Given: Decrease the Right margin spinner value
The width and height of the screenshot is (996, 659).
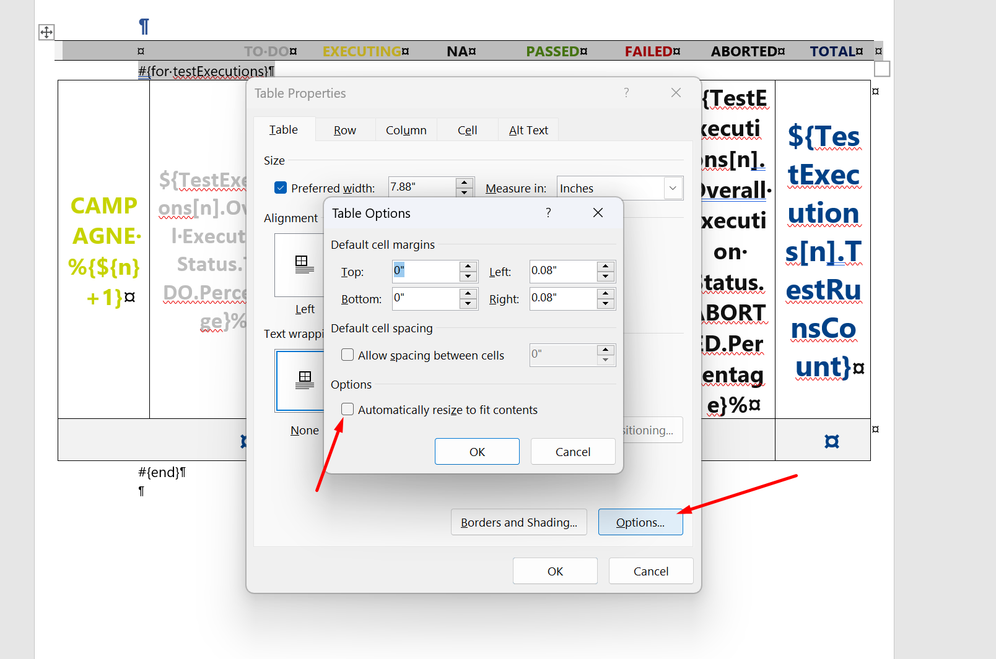Looking at the screenshot, I should click(606, 304).
